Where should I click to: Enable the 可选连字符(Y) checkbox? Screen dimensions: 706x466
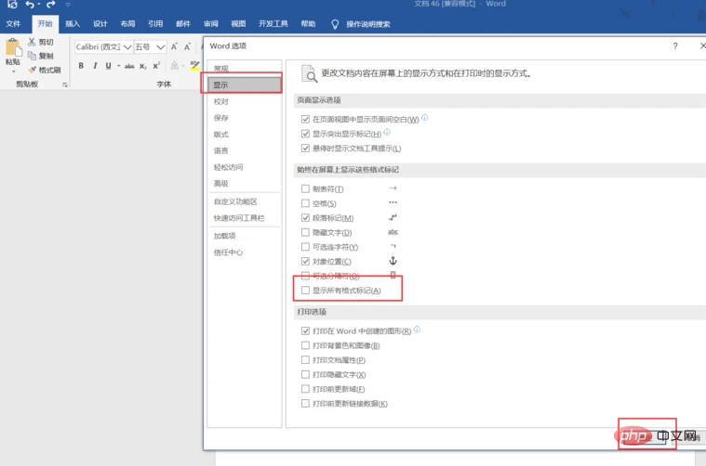tap(305, 247)
